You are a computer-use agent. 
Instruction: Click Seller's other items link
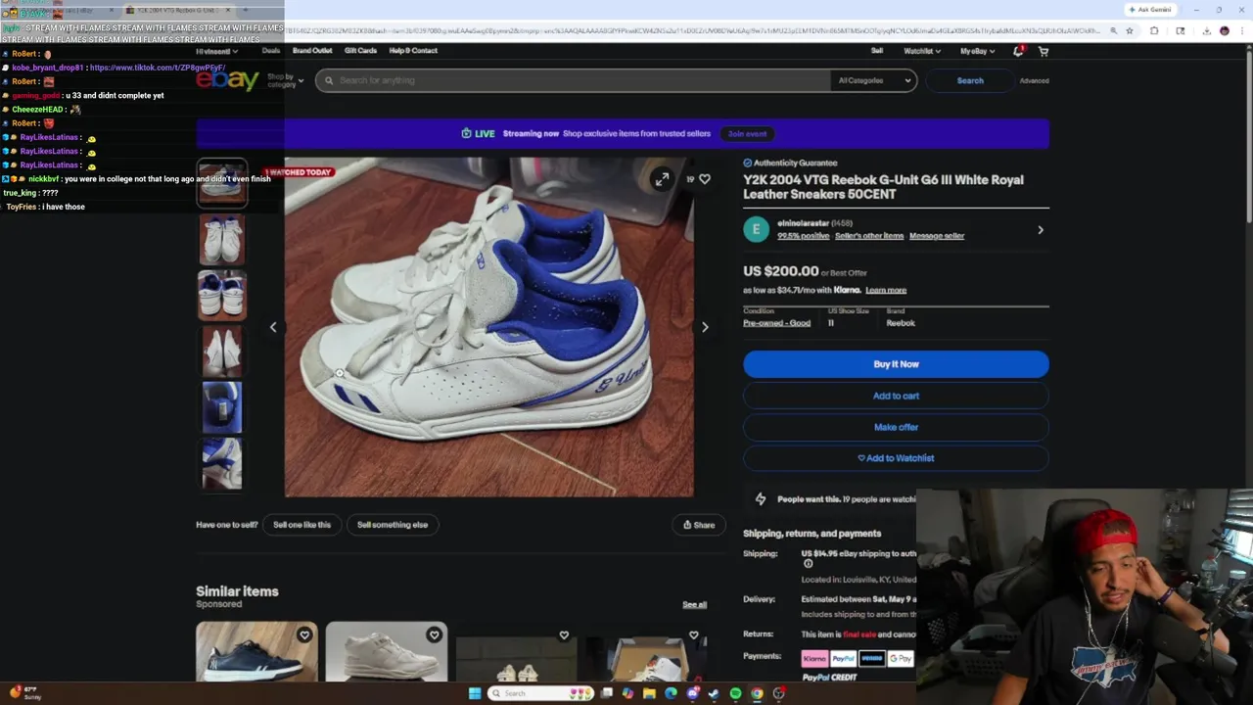click(x=869, y=236)
